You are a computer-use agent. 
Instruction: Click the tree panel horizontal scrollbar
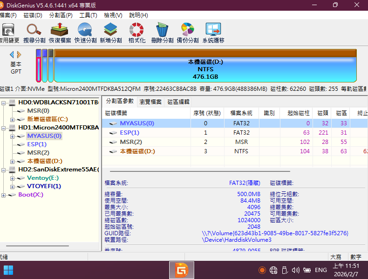click(x=38, y=246)
